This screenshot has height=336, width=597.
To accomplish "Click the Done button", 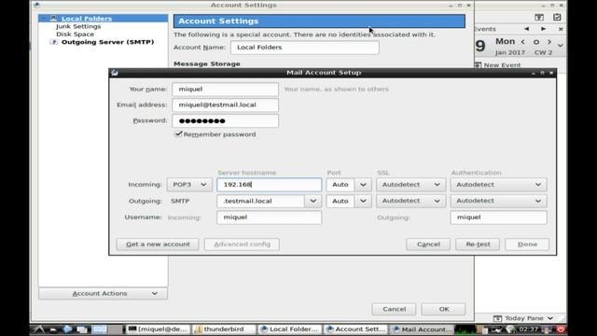I will point(527,245).
